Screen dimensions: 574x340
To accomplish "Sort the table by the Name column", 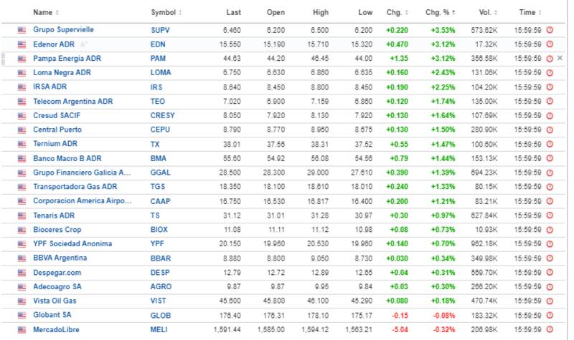I will coord(46,12).
